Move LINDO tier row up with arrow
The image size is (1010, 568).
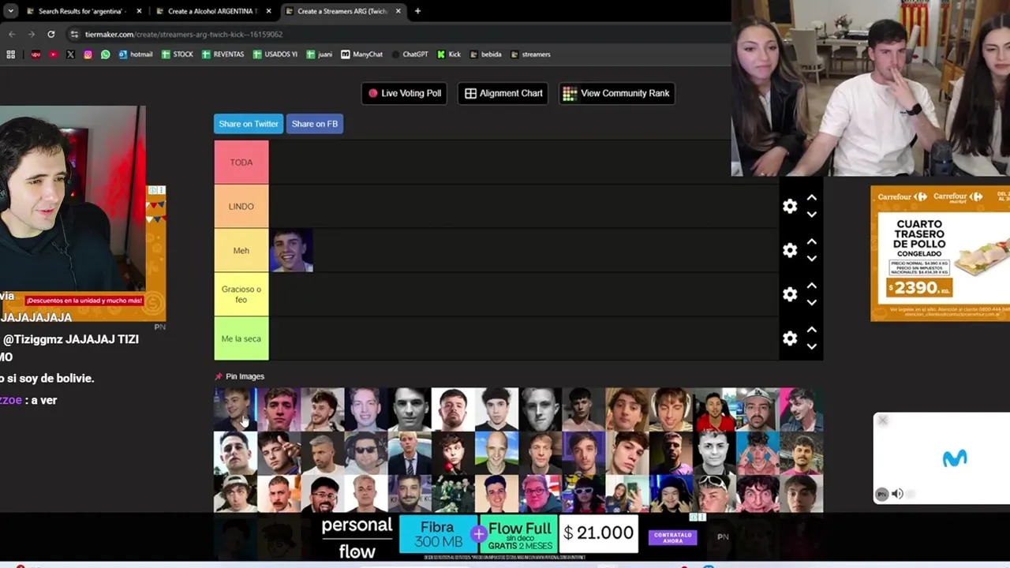coord(811,198)
